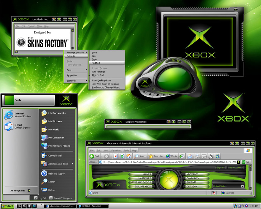The height and width of the screenshot is (209, 261).
Task: Click the AIM running man icon
Action: point(211,156)
